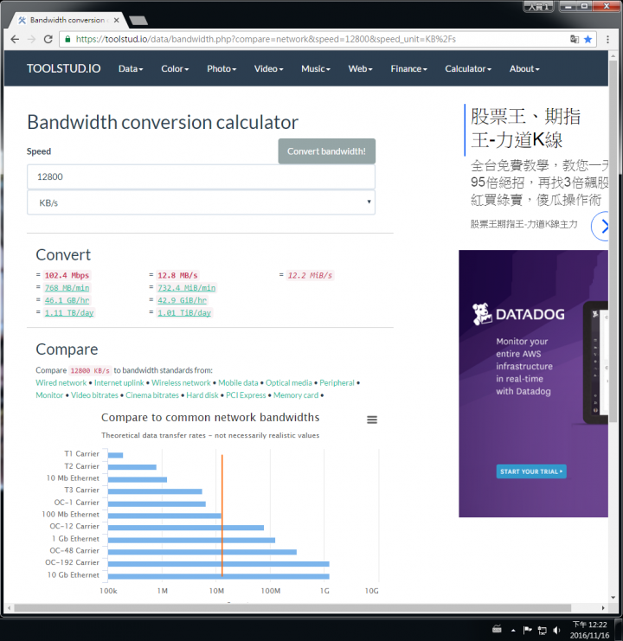Screen dimensions: 623x641
Task: Click the keyboard tray icon
Action: point(497,630)
